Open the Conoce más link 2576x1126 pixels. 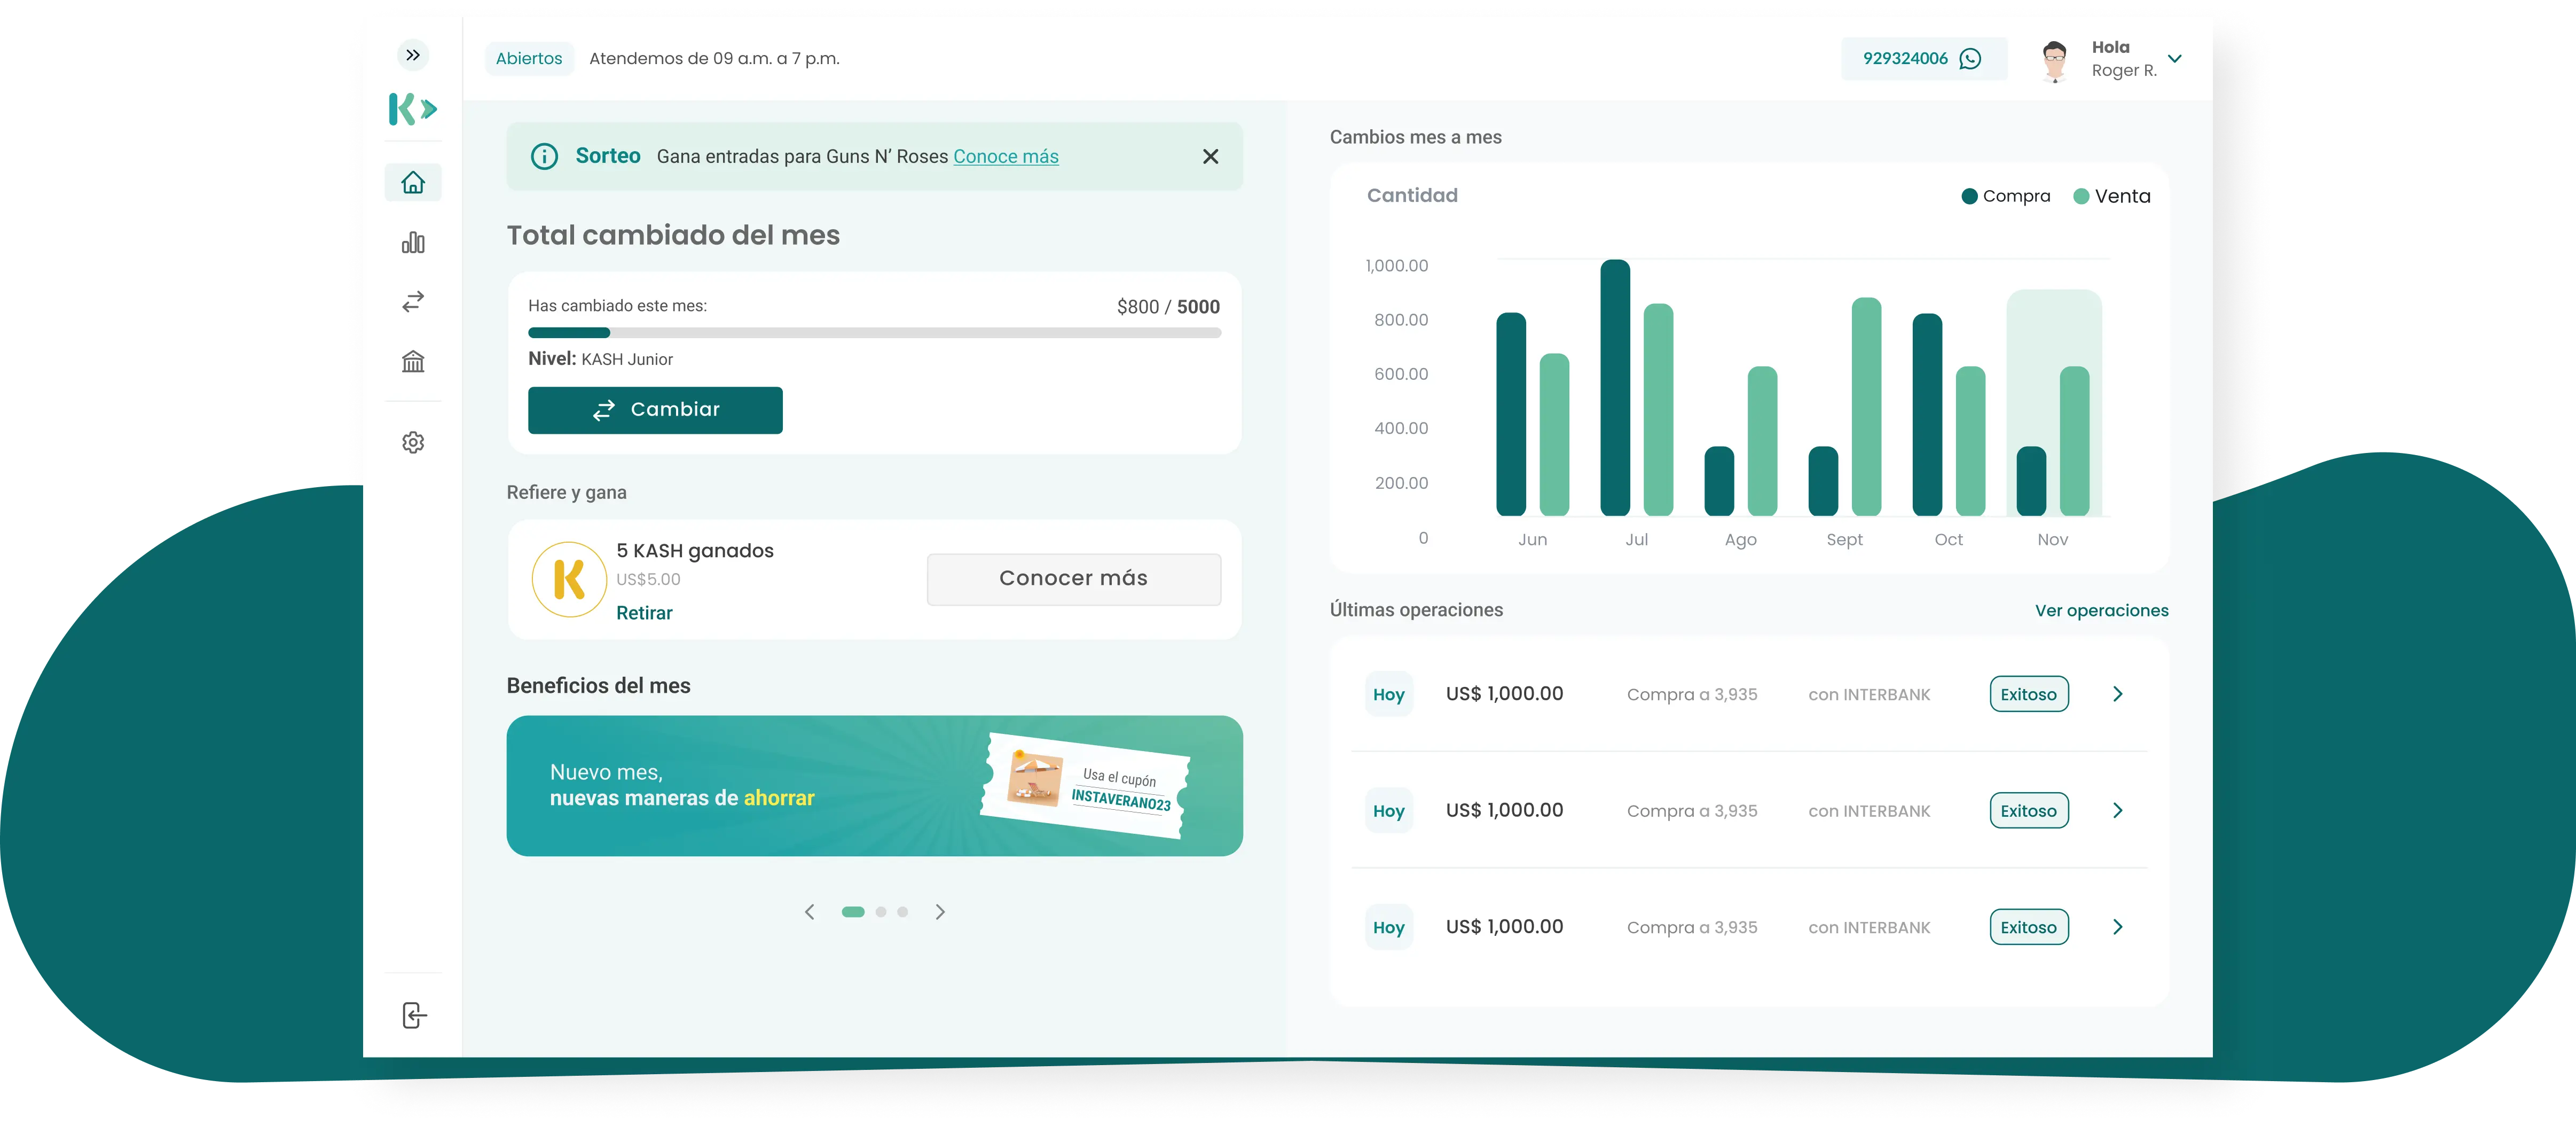click(1005, 157)
